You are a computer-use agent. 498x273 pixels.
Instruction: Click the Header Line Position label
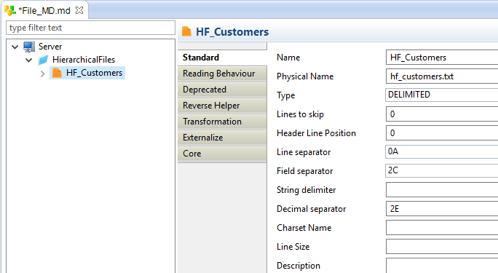coord(316,133)
